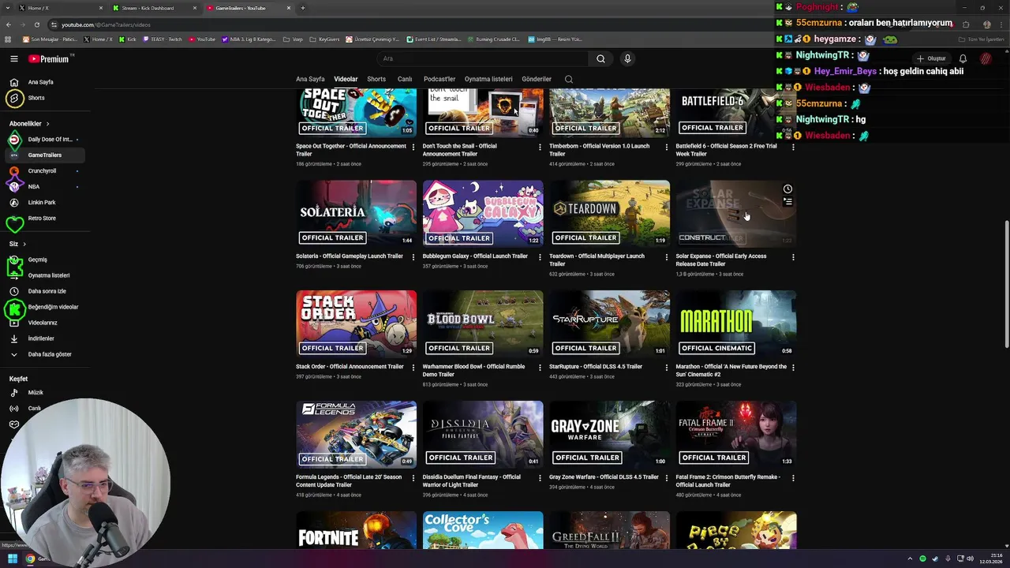This screenshot has width=1010, height=568.
Task: Switch to Podcast'ler channel tab
Action: [440, 79]
